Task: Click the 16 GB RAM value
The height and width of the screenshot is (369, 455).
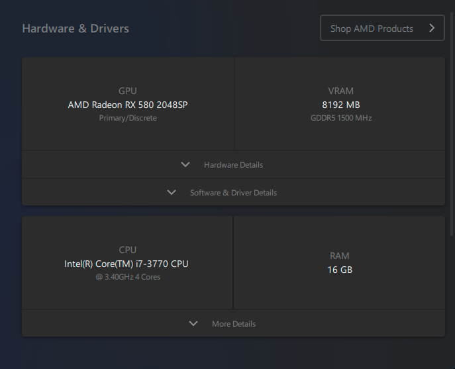Action: tap(340, 270)
